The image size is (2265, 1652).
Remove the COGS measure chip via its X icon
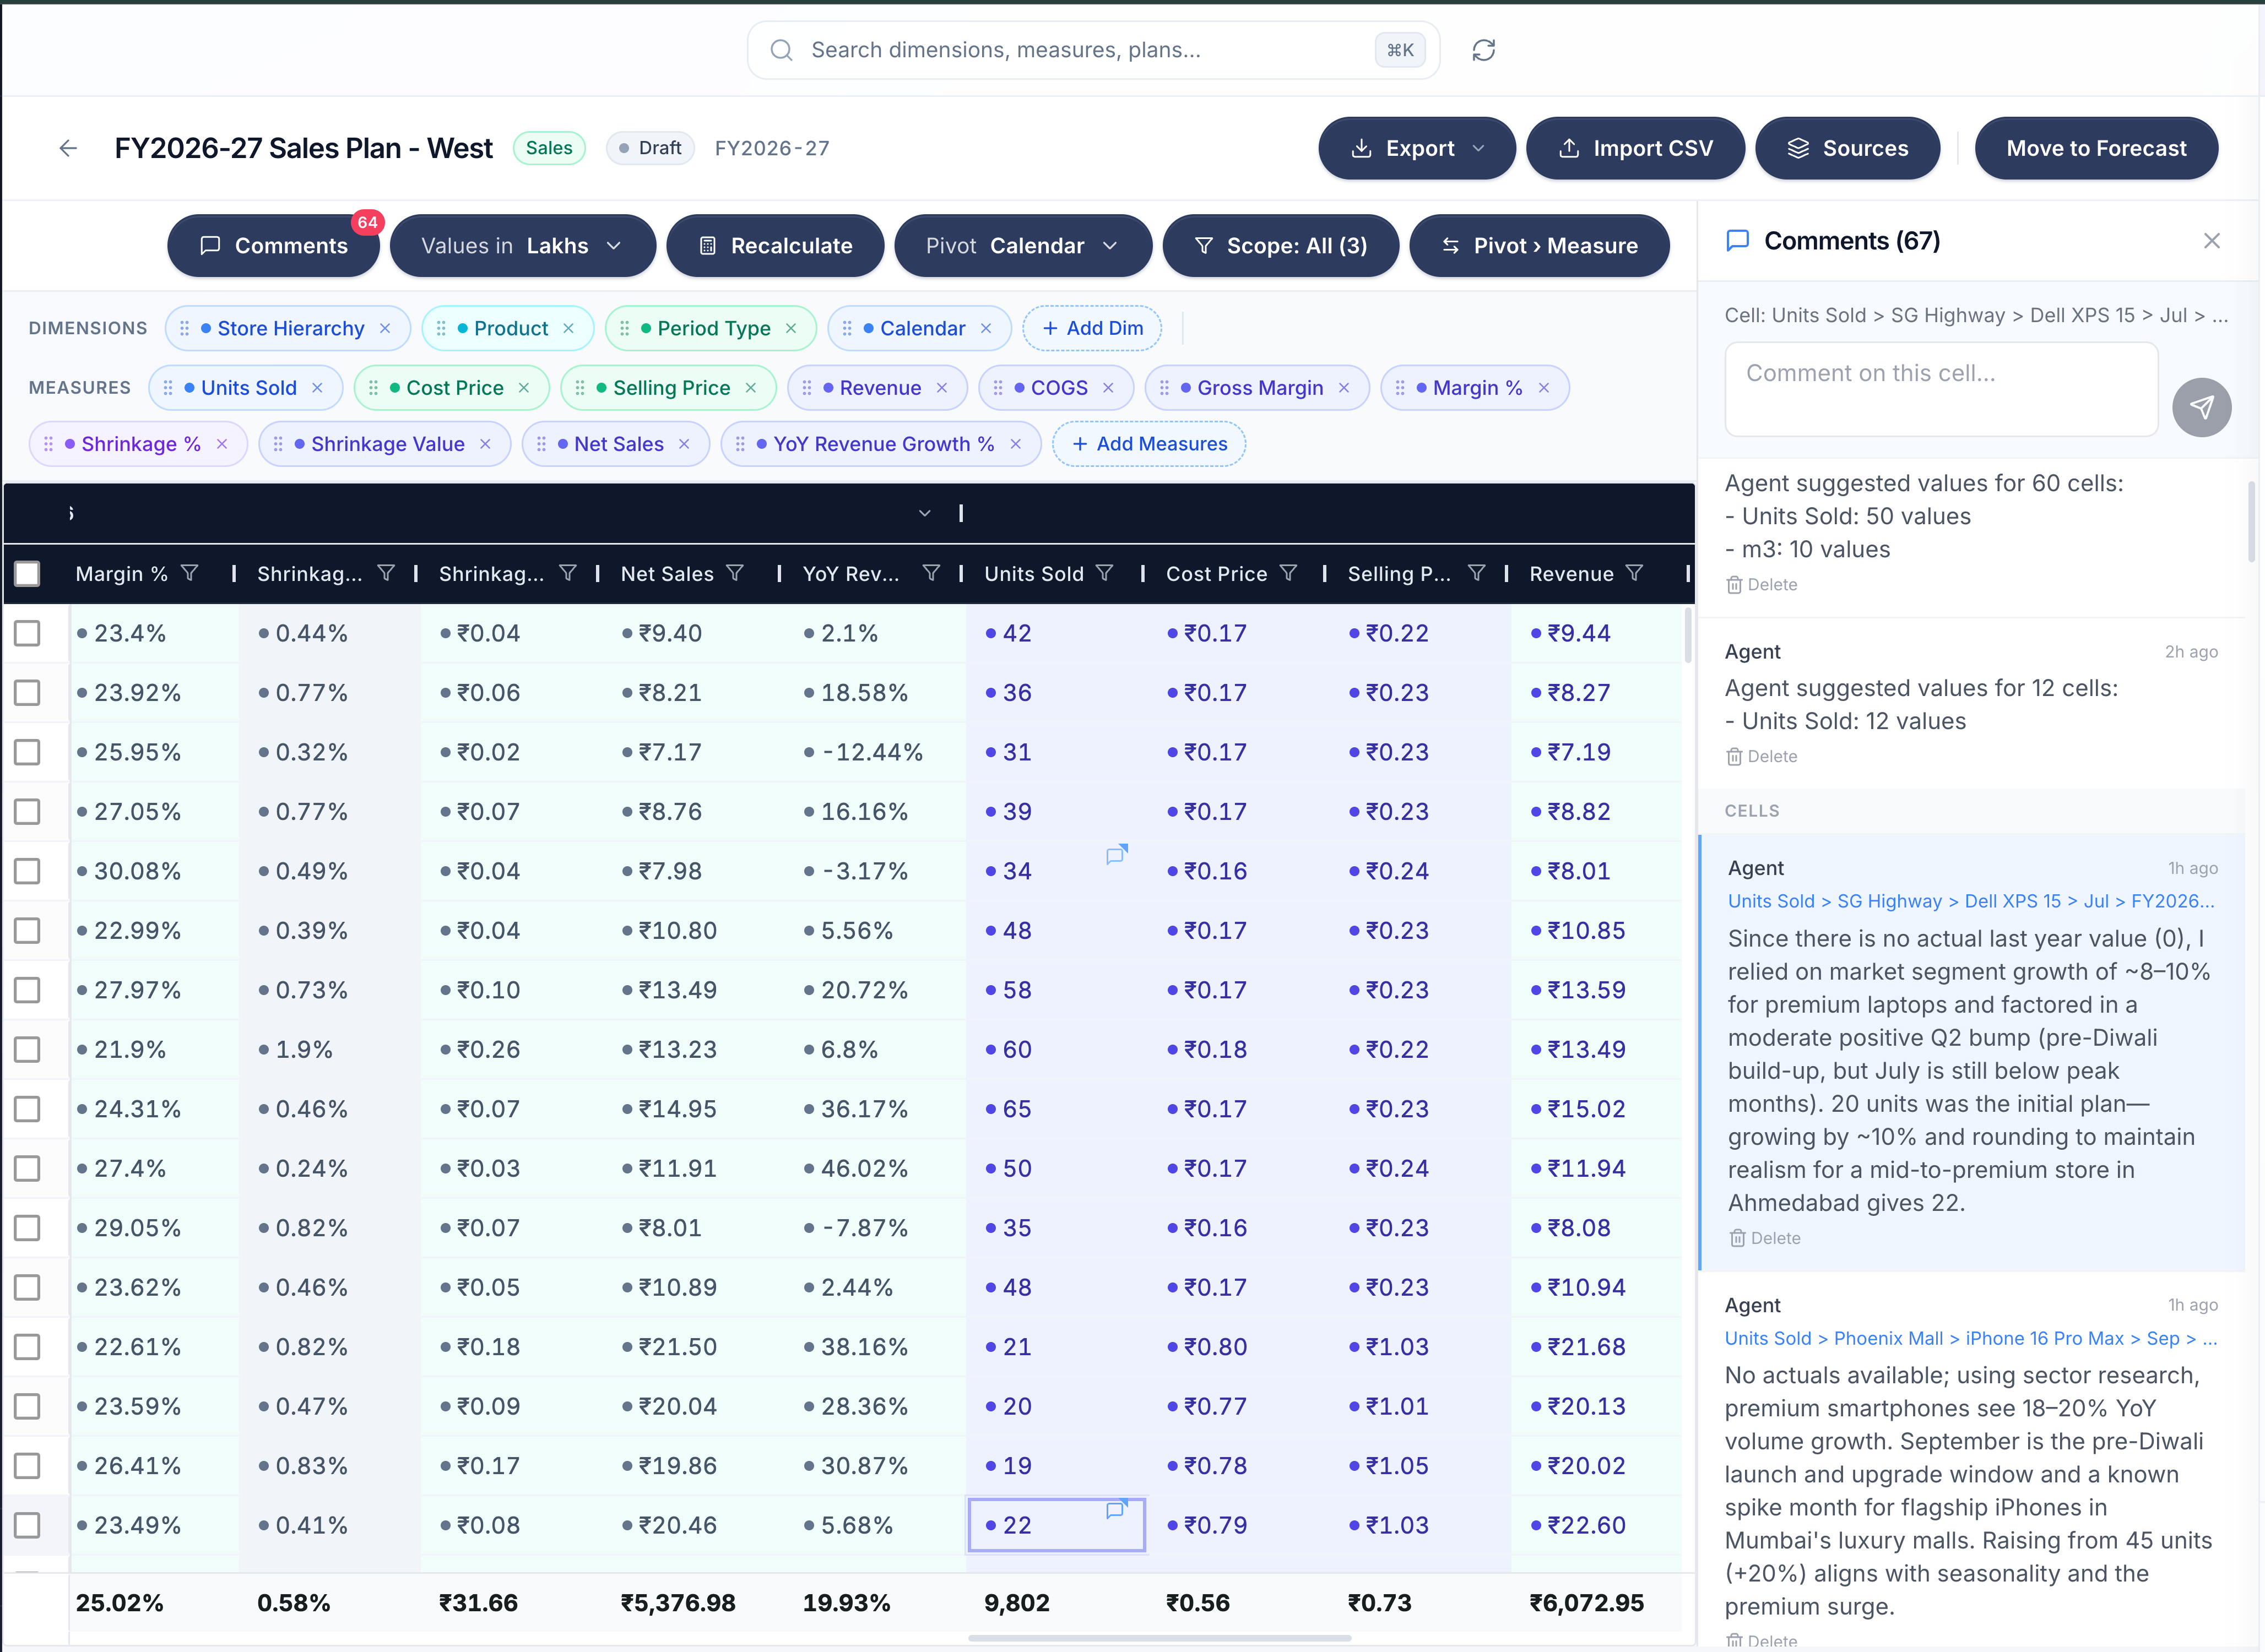coord(1110,388)
